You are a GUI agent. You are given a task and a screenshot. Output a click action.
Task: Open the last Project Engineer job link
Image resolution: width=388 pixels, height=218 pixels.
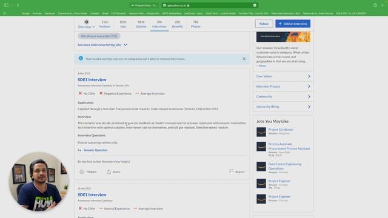click(x=279, y=196)
